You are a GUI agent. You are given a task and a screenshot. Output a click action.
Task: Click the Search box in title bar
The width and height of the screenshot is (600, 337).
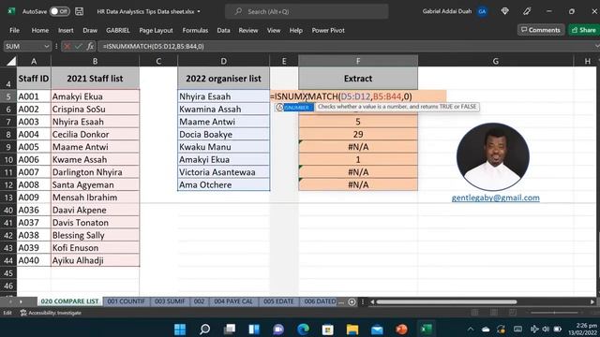(x=307, y=11)
